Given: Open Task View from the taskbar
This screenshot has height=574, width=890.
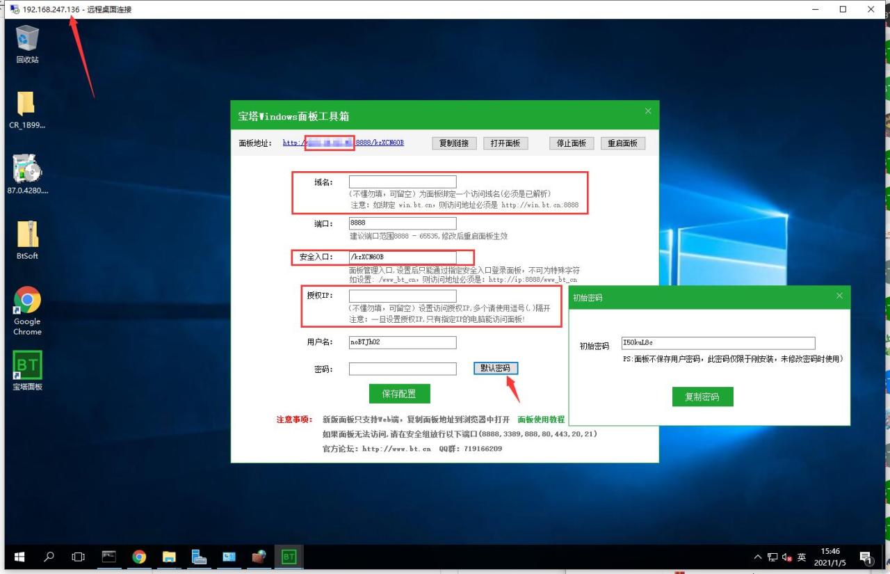Looking at the screenshot, I should 79,557.
